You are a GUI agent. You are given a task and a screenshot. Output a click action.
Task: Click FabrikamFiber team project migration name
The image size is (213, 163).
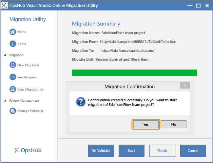123,33
